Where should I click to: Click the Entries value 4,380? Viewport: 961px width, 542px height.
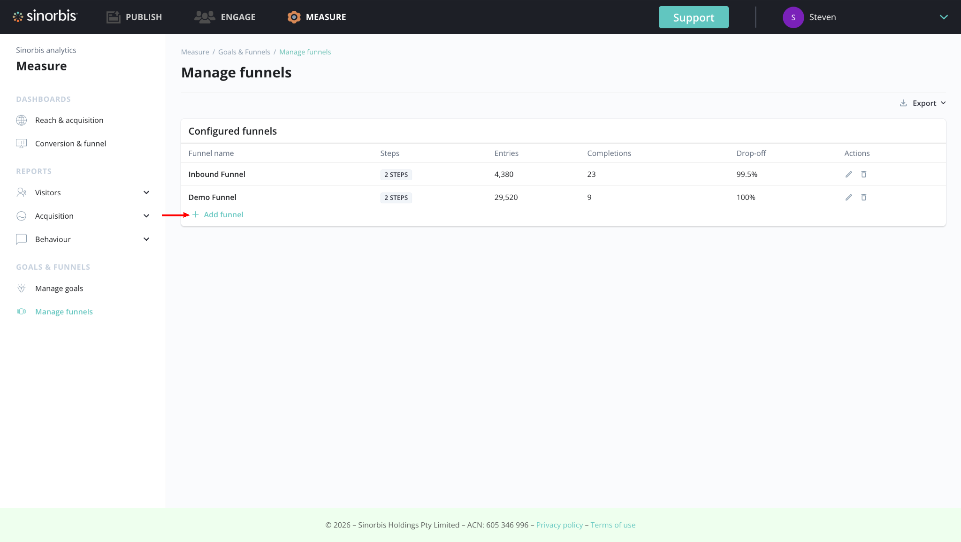pos(503,174)
